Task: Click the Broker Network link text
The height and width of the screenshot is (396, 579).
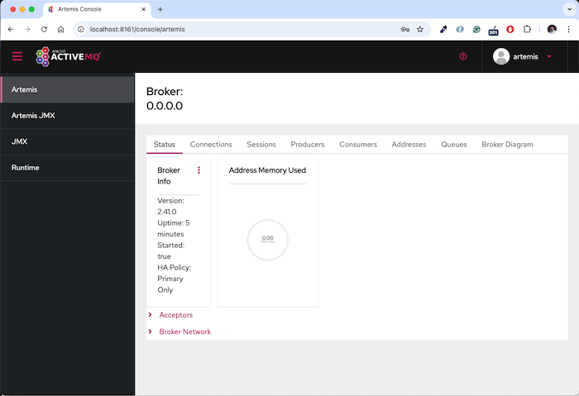Action: click(x=185, y=332)
